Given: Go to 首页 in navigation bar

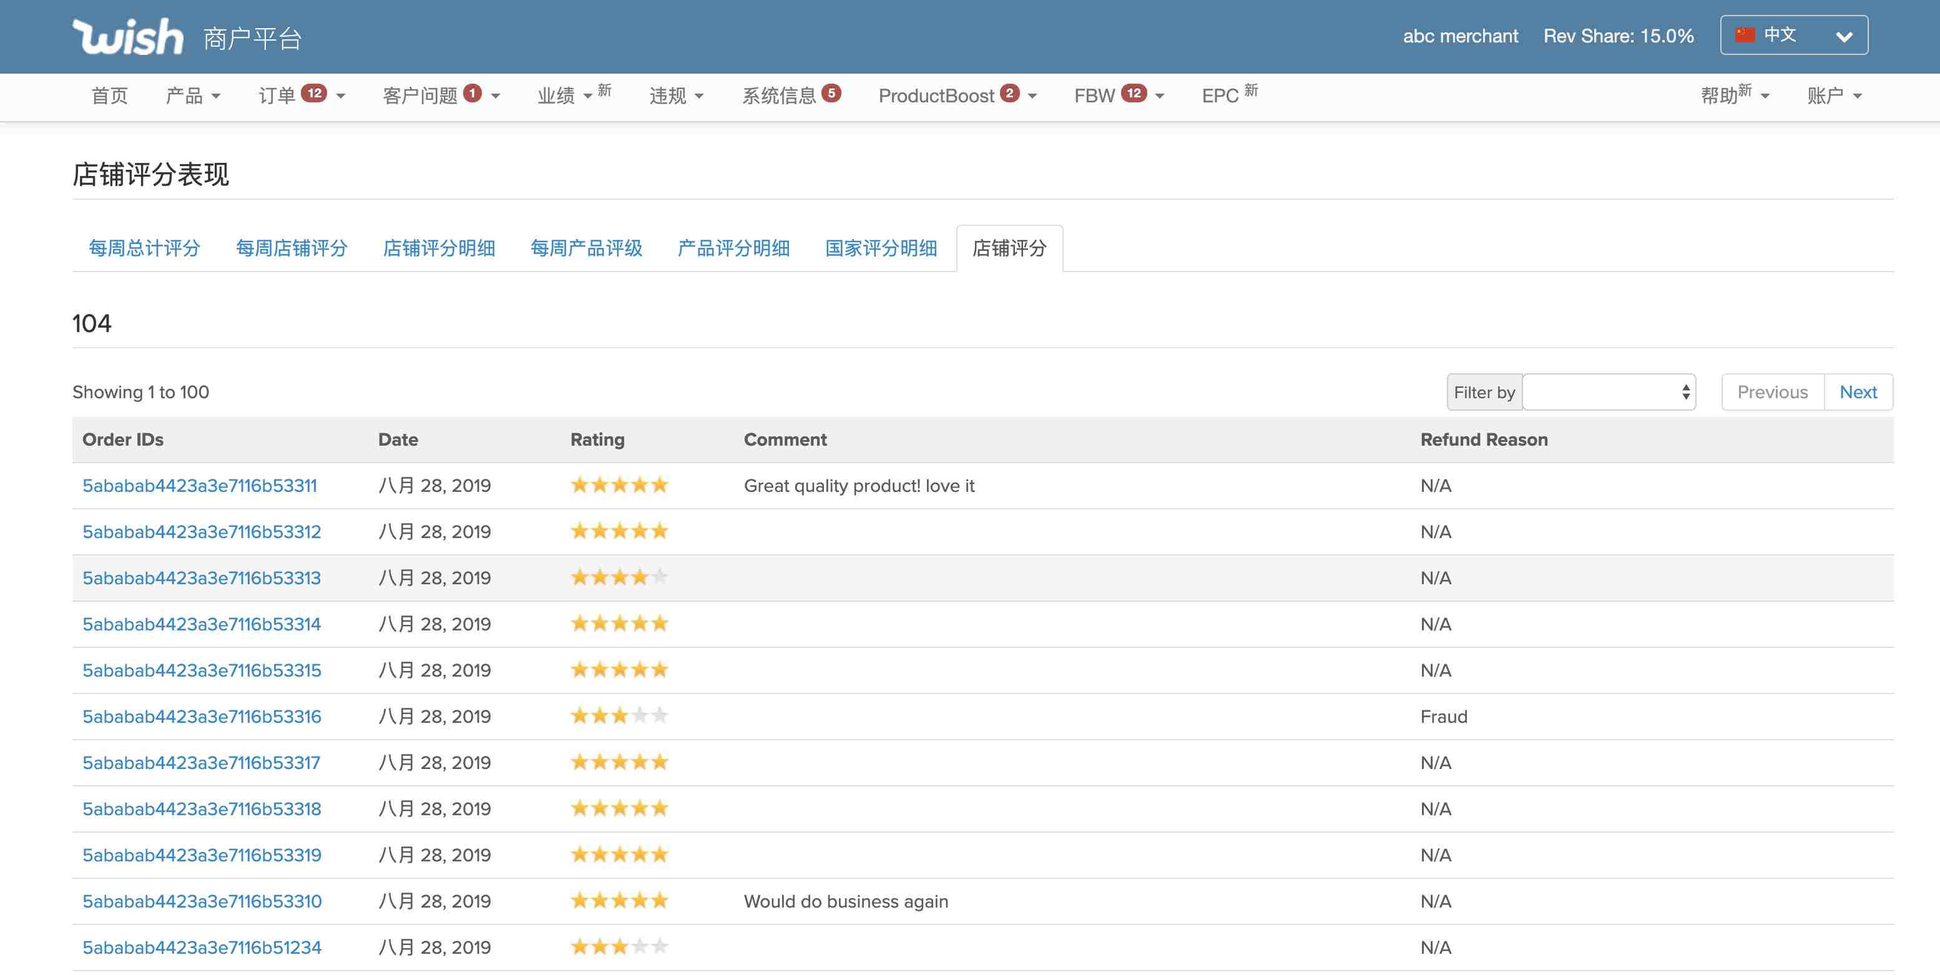Looking at the screenshot, I should 110,96.
